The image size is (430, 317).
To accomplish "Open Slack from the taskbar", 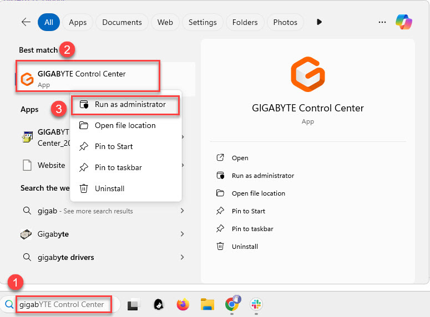I will (x=256, y=304).
